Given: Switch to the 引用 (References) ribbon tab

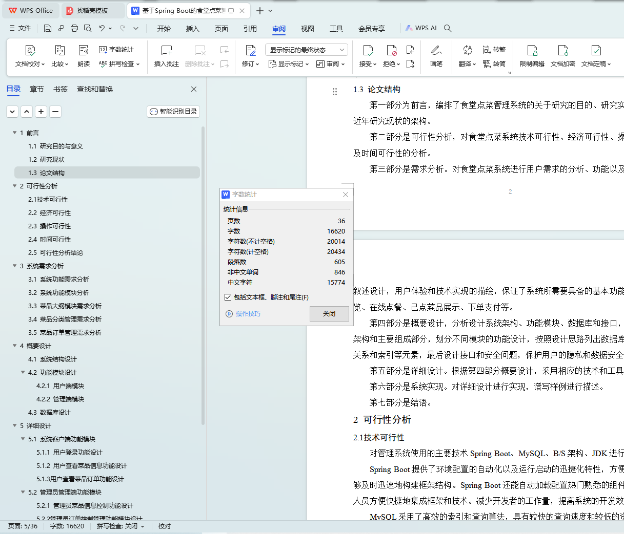Looking at the screenshot, I should click(250, 29).
